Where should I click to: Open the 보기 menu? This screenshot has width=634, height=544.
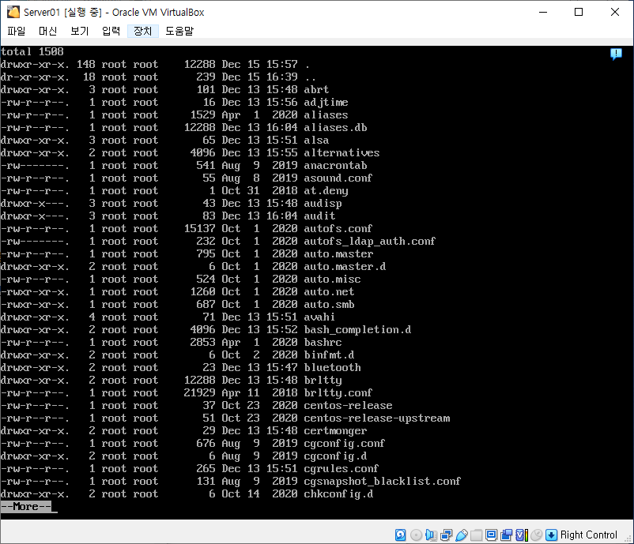tap(79, 31)
